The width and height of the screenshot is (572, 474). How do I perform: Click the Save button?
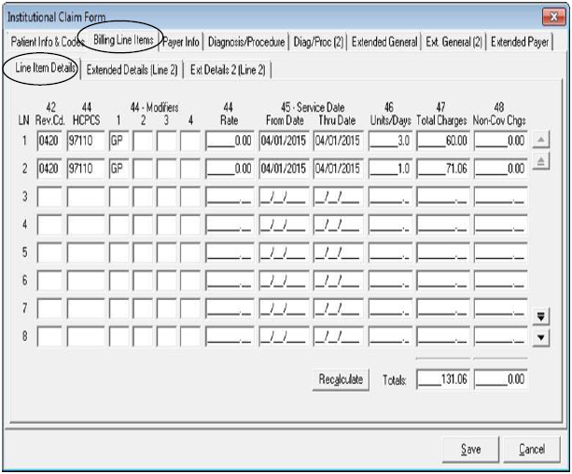[x=471, y=449]
